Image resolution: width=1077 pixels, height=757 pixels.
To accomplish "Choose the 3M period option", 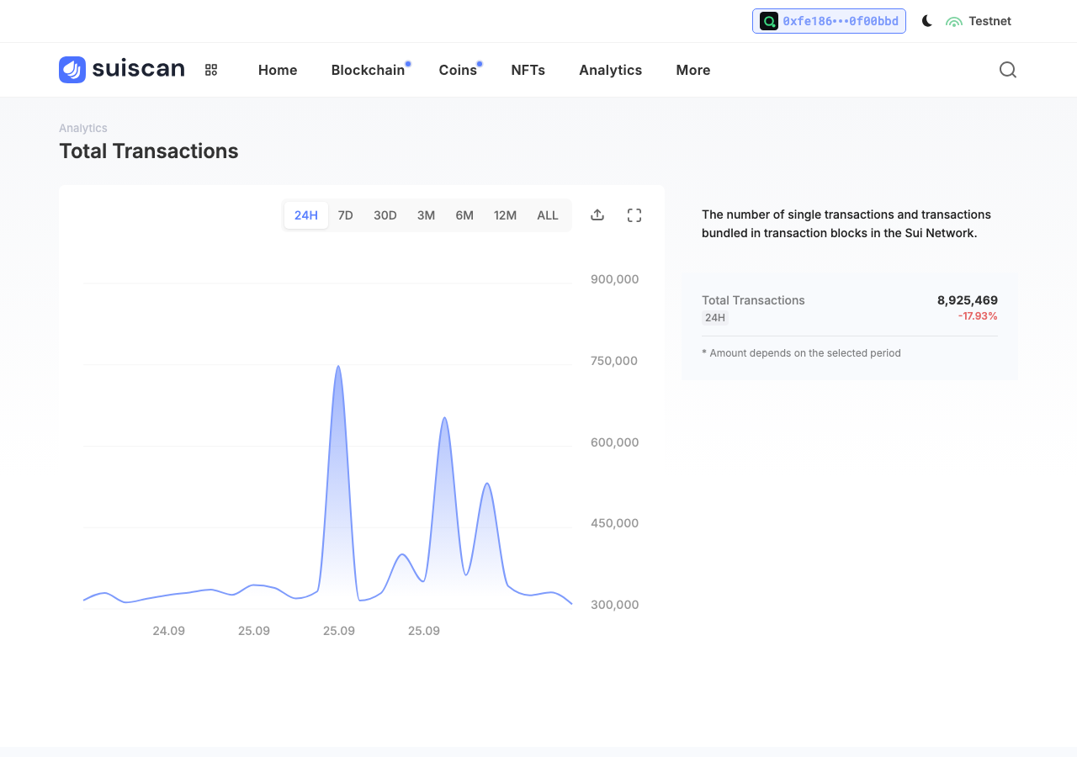I will click(427, 215).
